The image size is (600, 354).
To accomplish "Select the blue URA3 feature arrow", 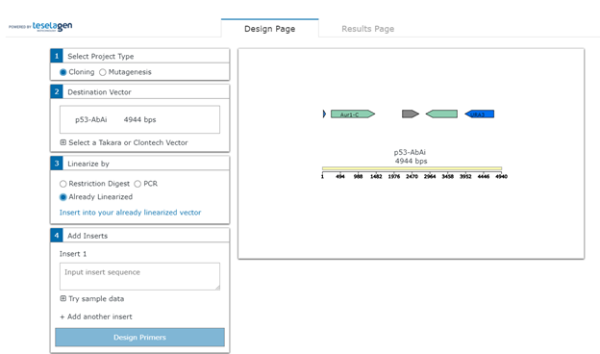I will click(x=480, y=114).
